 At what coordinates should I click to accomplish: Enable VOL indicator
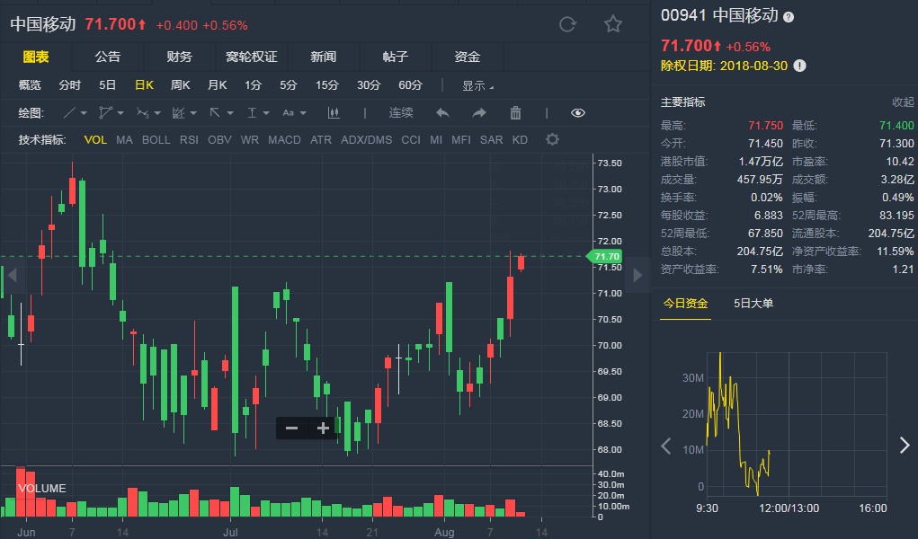pyautogui.click(x=95, y=140)
